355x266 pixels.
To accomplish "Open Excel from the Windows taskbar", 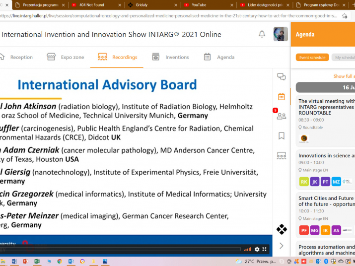I will (x=37, y=262).
